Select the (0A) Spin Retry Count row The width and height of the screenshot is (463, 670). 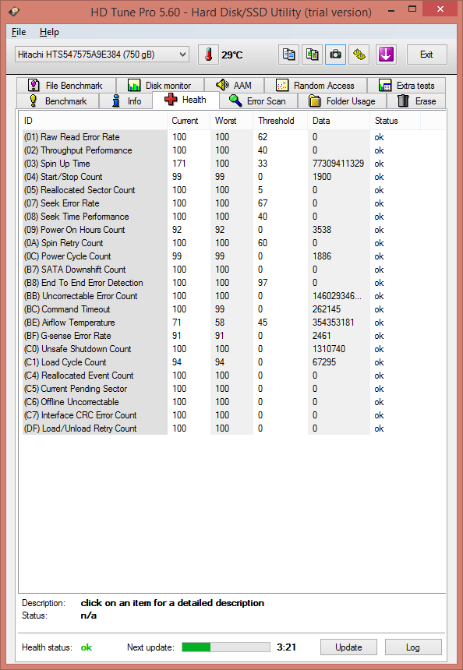[221, 243]
